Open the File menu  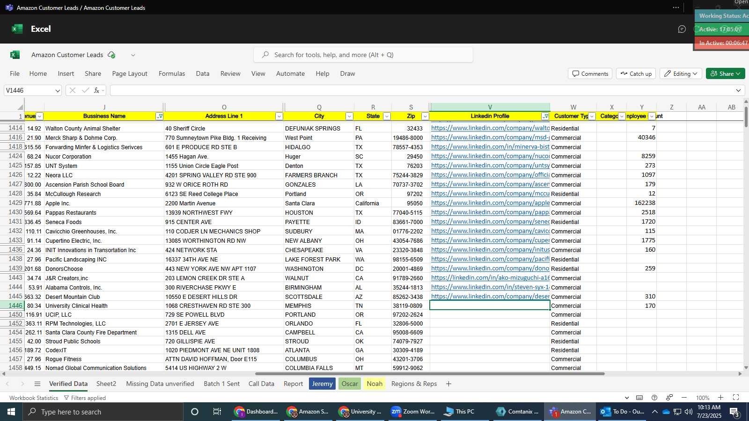[15, 73]
